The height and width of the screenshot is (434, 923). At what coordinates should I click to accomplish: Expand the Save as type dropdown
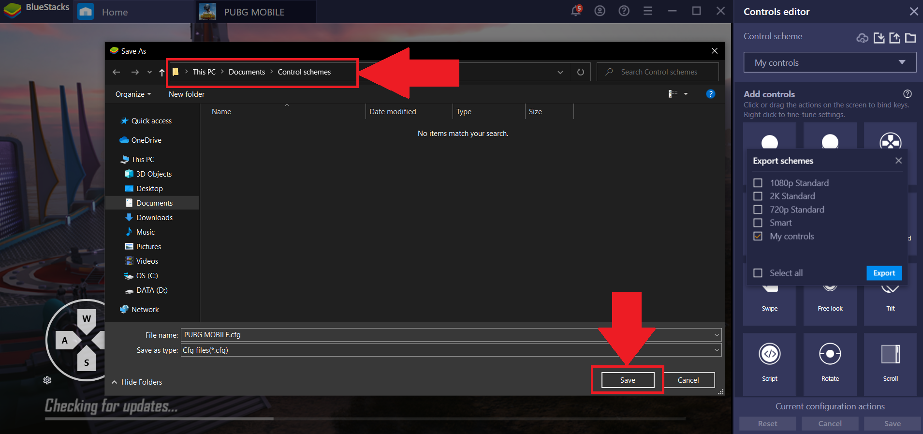pos(717,350)
